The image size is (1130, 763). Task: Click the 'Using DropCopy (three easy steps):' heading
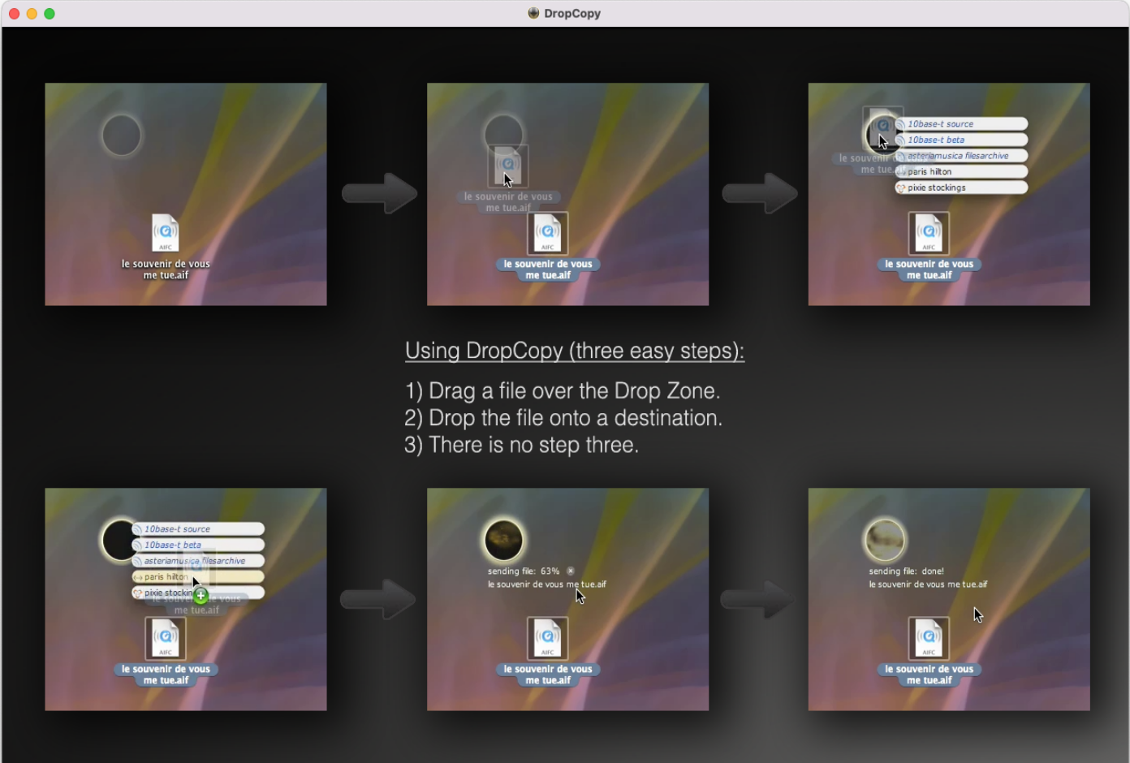pyautogui.click(x=575, y=351)
